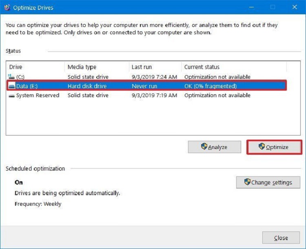
Task: Select the Data (E:) drive name
Action: tap(27, 86)
